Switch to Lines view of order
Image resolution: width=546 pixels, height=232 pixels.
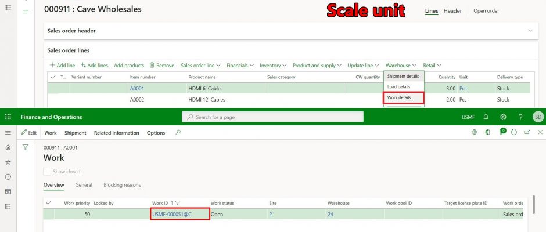pos(432,11)
